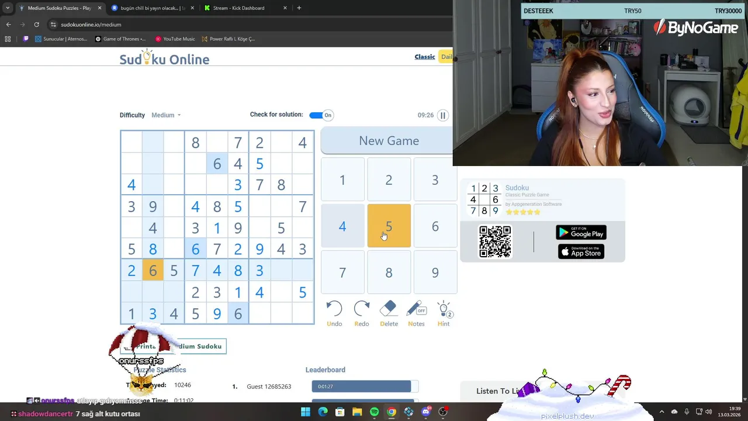Click highlighted number 5 on the keypad
This screenshot has height=421, width=748.
pyautogui.click(x=389, y=226)
